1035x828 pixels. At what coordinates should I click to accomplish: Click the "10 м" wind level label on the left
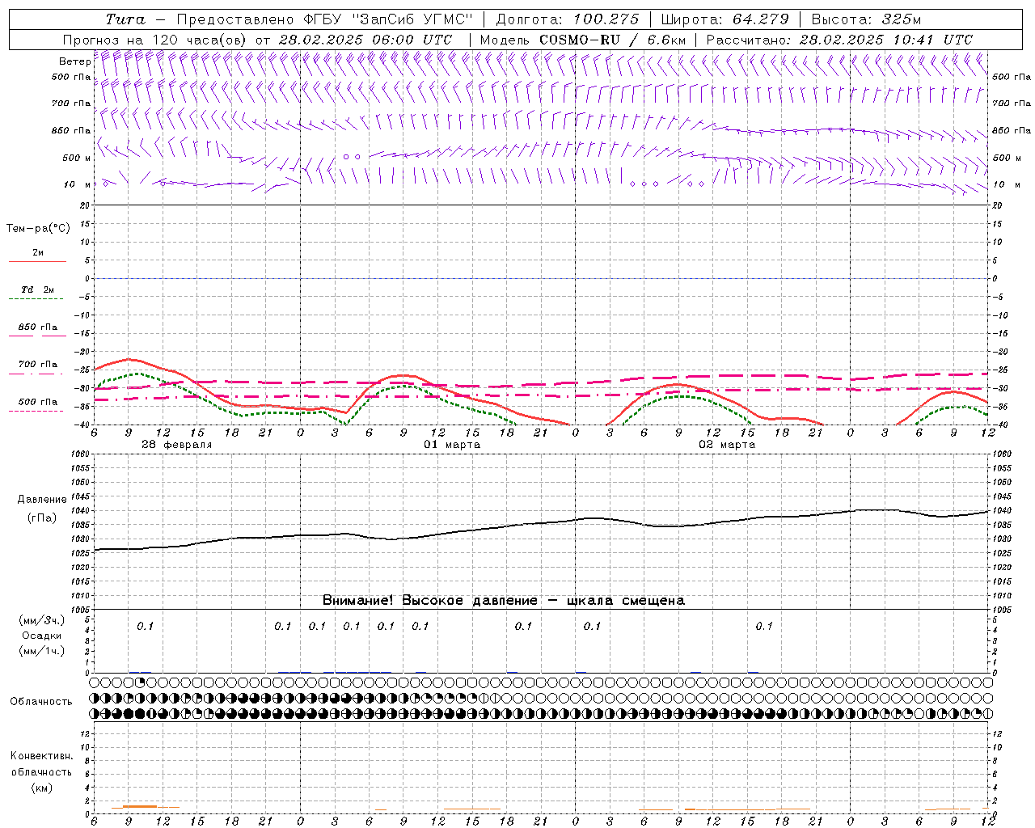click(x=78, y=184)
